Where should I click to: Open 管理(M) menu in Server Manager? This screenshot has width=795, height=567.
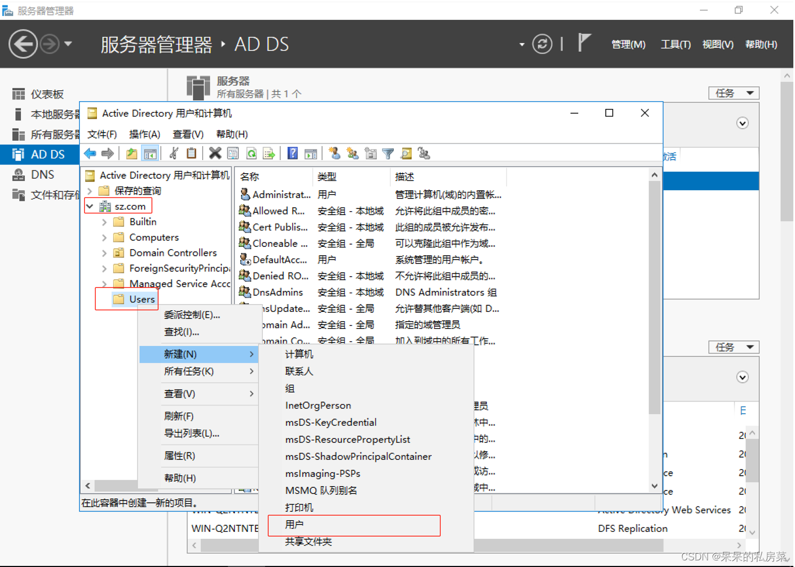click(x=628, y=44)
